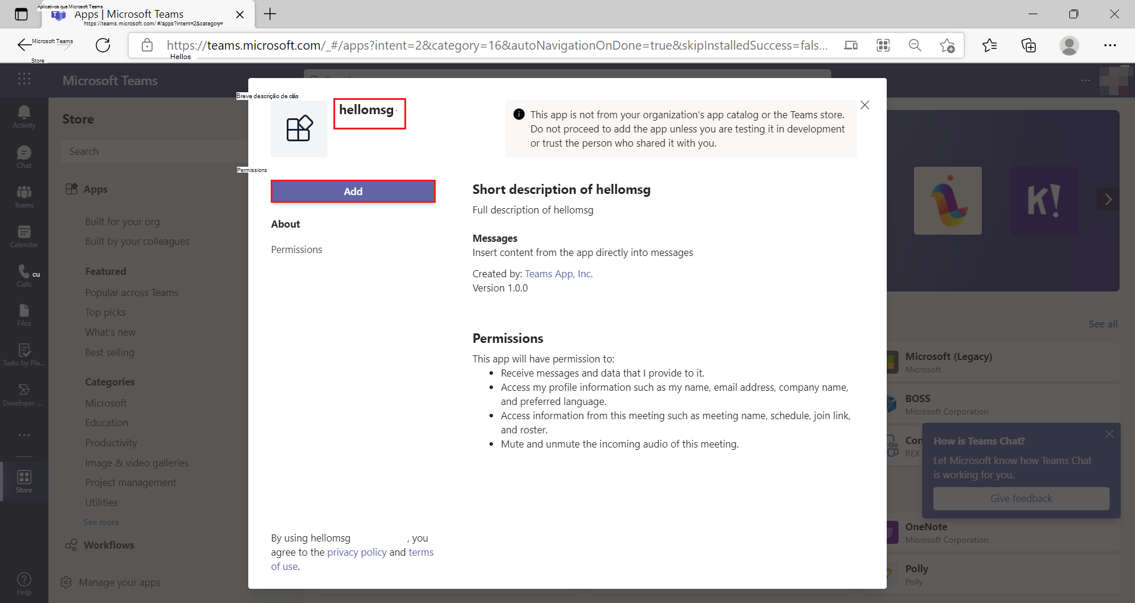Expand categories with See more
Viewport: 1135px width, 603px height.
point(101,522)
